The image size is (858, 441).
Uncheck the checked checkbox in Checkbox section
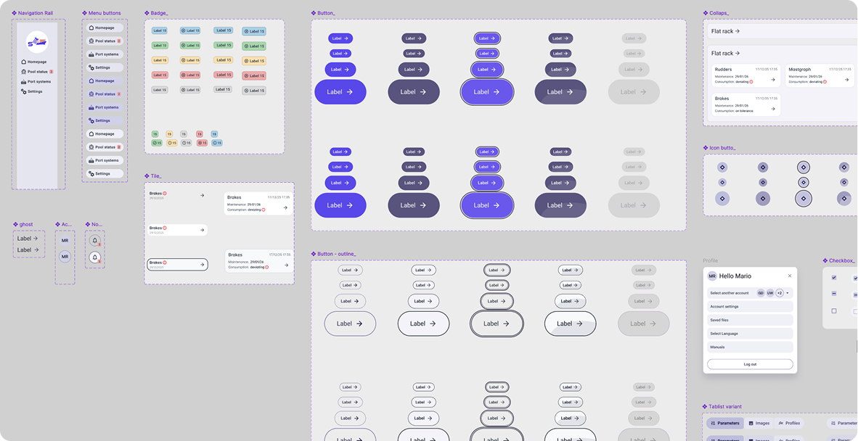coord(834,278)
